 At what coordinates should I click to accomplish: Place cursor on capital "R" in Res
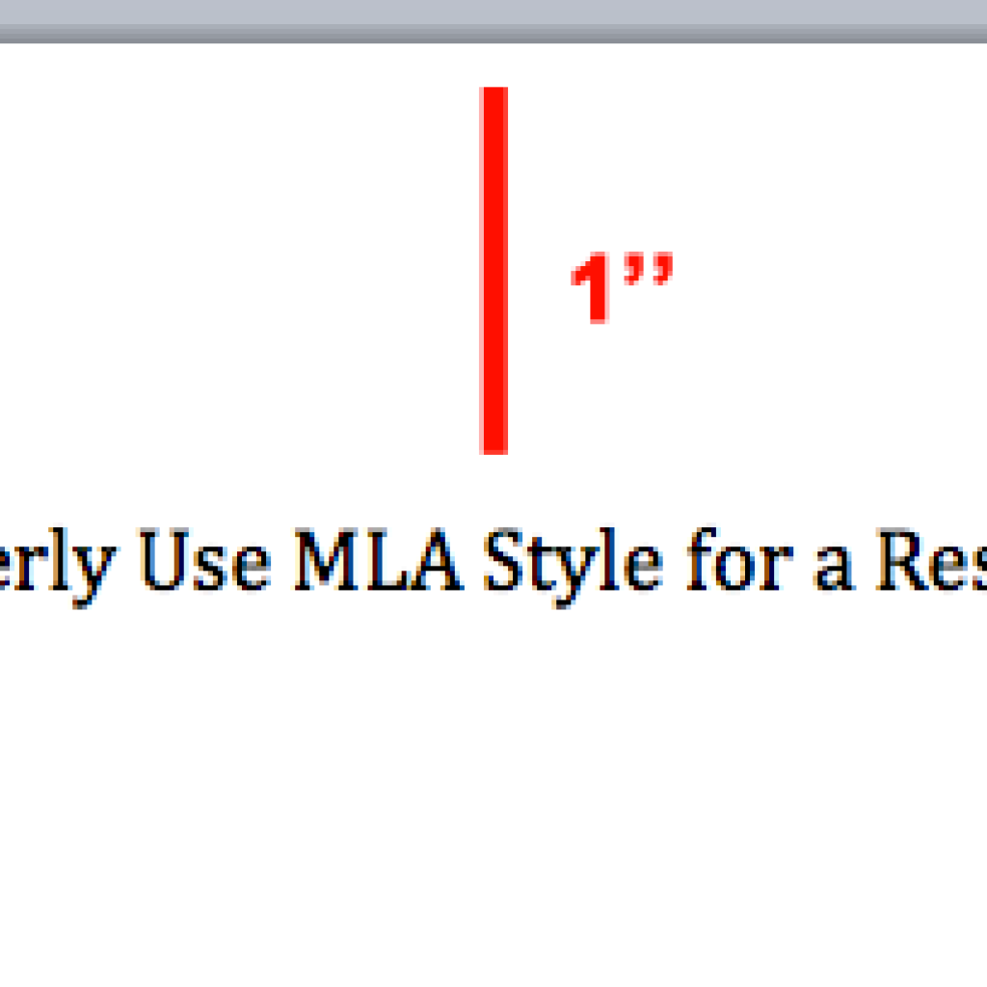click(x=903, y=562)
